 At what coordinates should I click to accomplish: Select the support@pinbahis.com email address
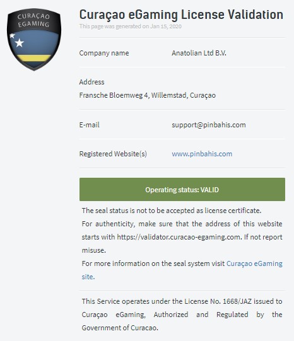[x=209, y=125]
